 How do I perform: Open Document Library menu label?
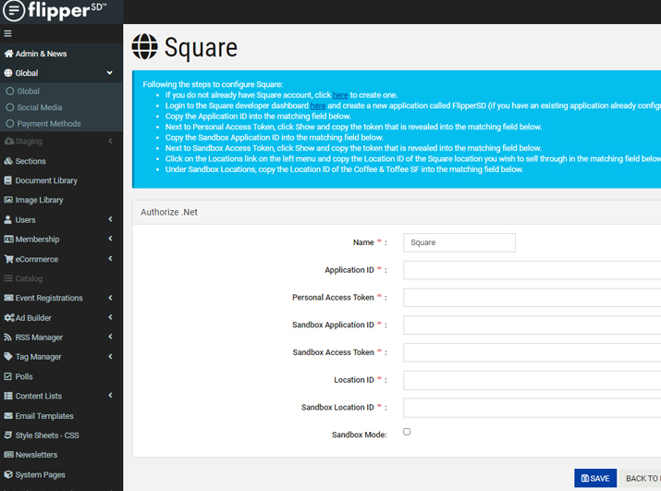(46, 180)
